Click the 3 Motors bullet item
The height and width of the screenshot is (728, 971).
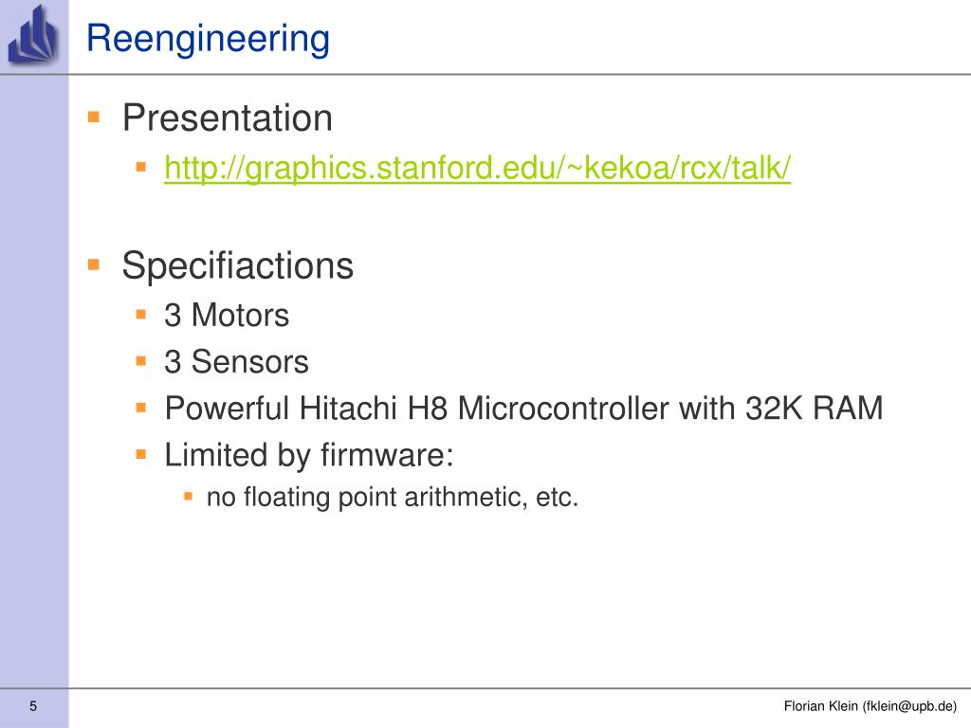[x=227, y=315]
